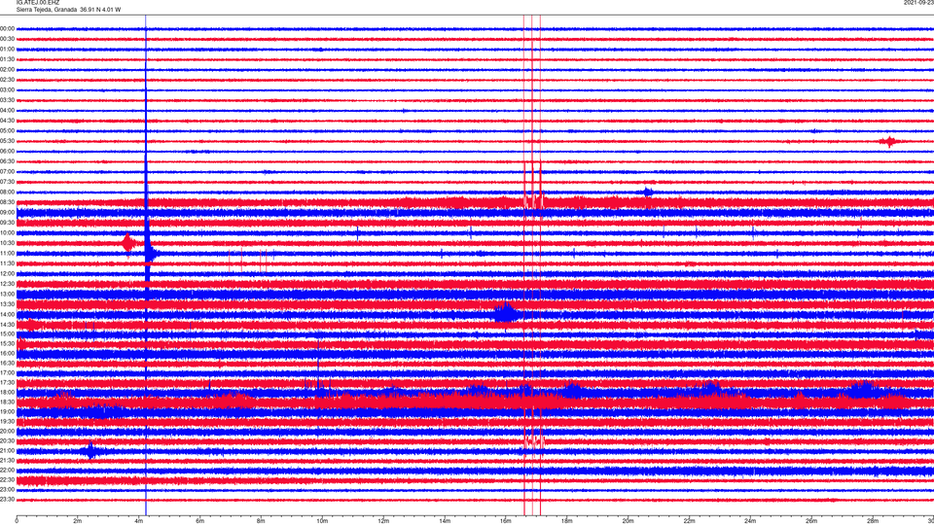Viewport: 934px width, 525px height.
Task: Click the blue seismic event burst on 21:00 trace
Action: 90,450
